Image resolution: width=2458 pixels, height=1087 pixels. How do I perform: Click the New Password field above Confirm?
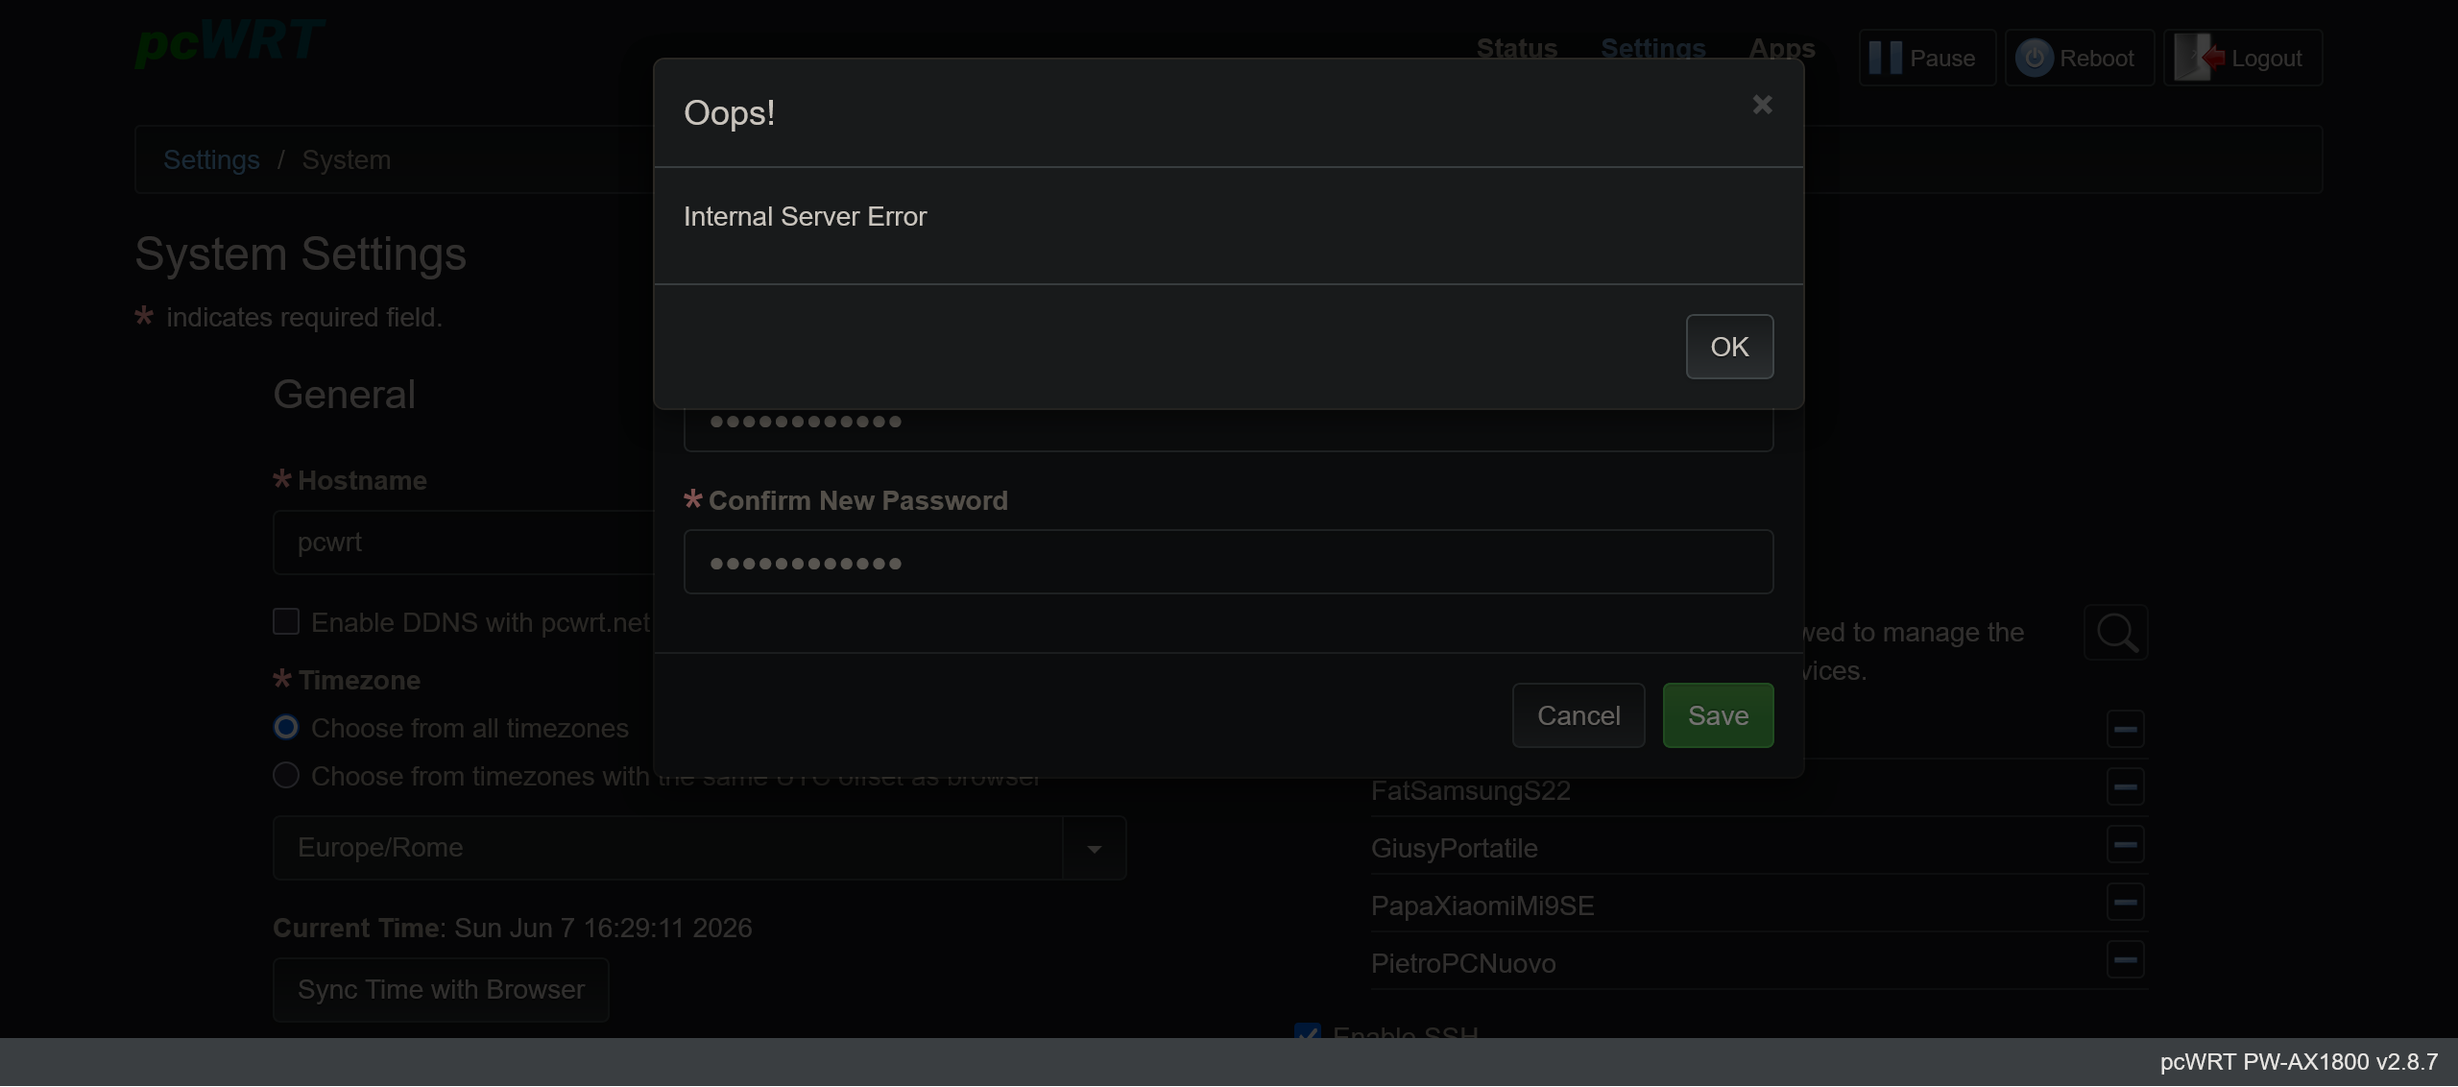tap(1228, 428)
